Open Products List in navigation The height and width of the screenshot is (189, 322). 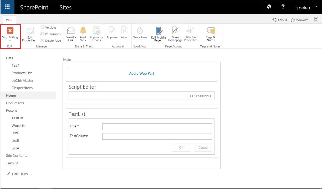click(x=22, y=73)
